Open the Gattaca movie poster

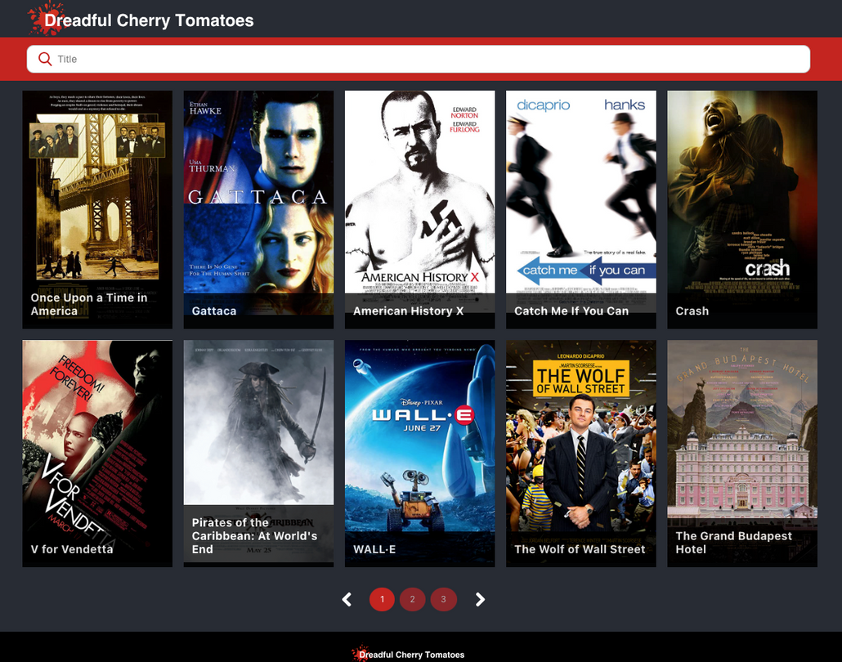pos(258,209)
